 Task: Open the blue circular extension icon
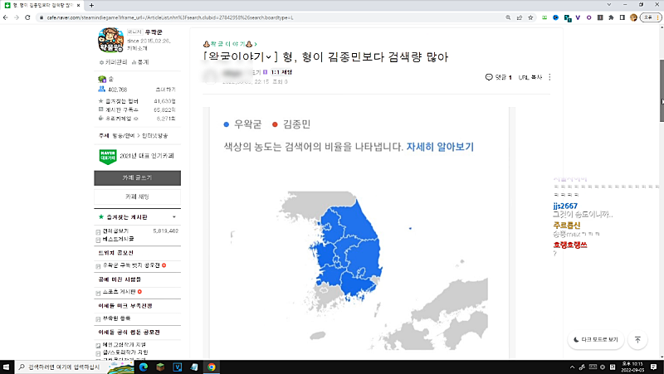(555, 17)
